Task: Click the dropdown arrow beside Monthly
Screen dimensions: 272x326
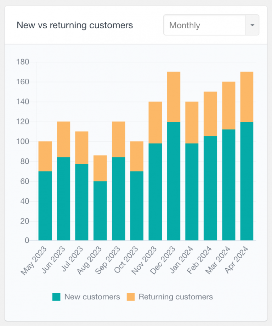Action: 252,25
